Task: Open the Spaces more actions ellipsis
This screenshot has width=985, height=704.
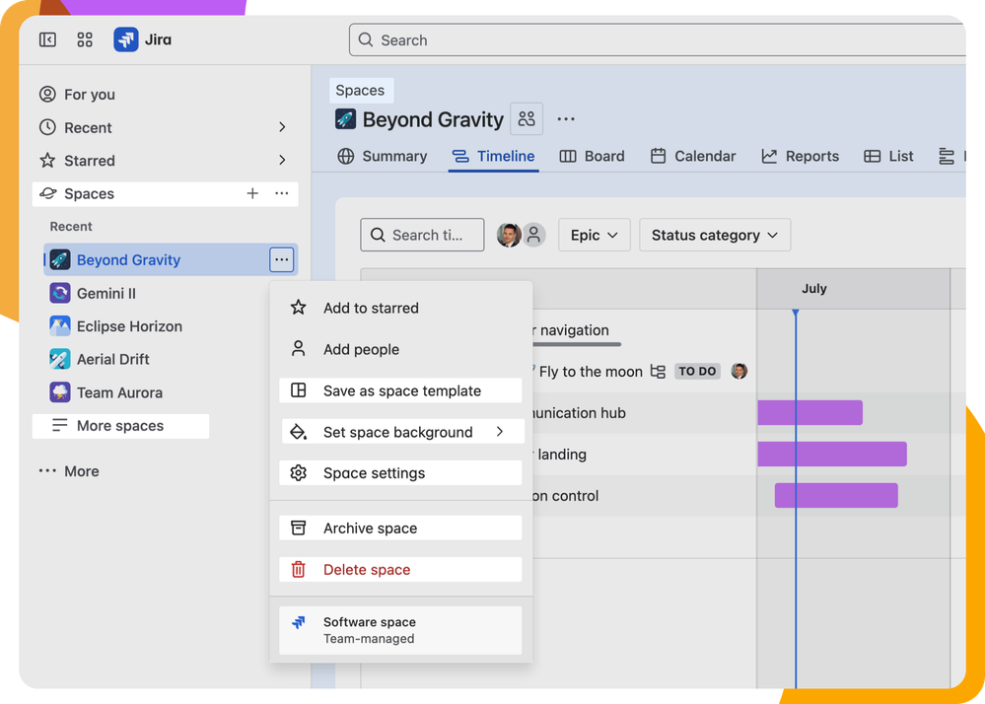Action: 282,193
